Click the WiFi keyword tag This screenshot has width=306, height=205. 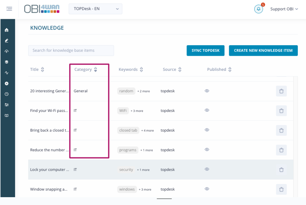pyautogui.click(x=123, y=111)
